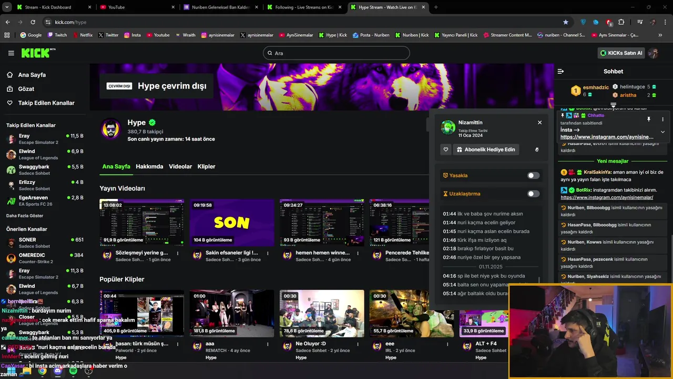Click esmhadzic in chat leaderboard
The width and height of the screenshot is (673, 379).
pyautogui.click(x=596, y=87)
